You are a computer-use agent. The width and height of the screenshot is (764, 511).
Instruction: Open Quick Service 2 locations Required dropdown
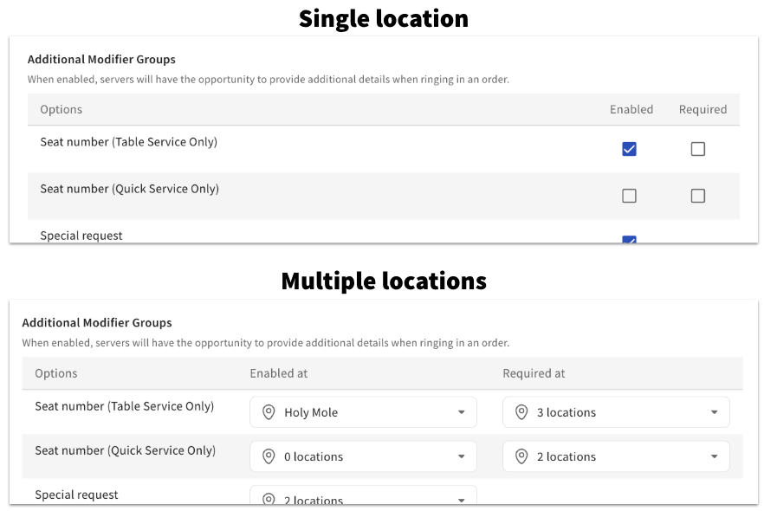616,456
